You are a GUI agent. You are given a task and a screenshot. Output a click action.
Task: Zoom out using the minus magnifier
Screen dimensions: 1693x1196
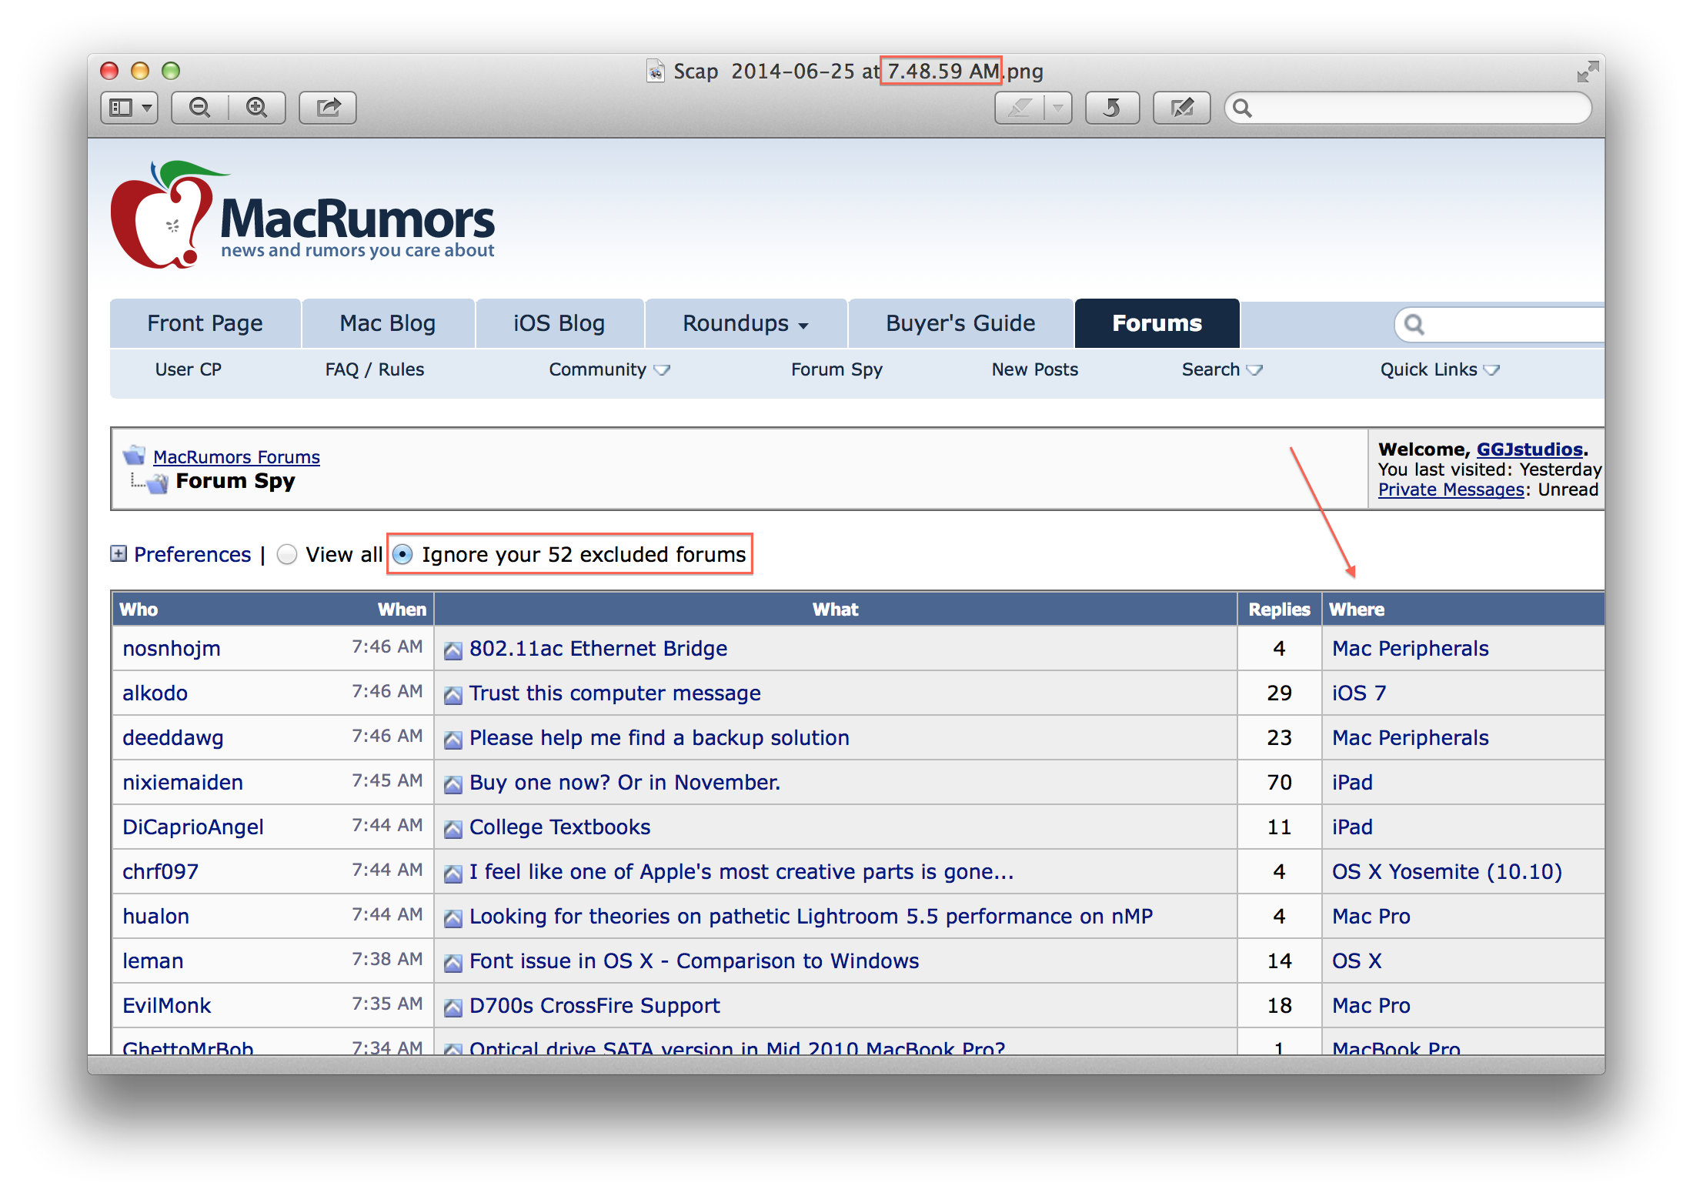tap(200, 108)
